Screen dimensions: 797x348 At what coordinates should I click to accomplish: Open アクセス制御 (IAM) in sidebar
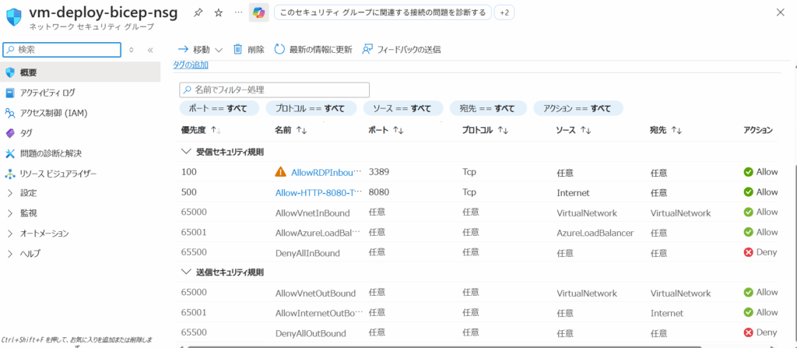53,113
